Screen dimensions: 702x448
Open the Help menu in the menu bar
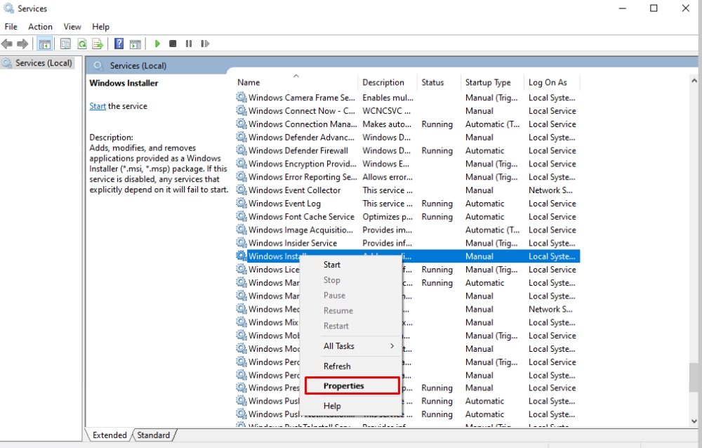pos(100,27)
